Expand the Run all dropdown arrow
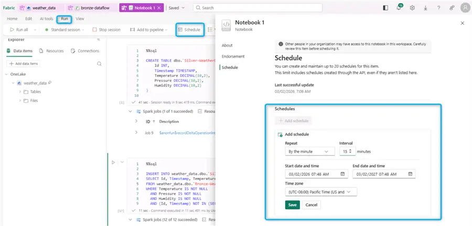 click(x=35, y=30)
